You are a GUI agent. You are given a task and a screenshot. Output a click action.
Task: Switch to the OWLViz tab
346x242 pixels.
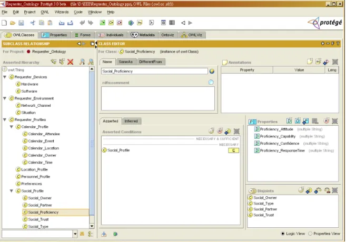[192, 35]
